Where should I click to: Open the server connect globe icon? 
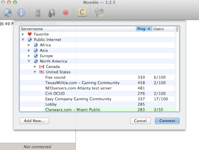[x=7, y=12]
